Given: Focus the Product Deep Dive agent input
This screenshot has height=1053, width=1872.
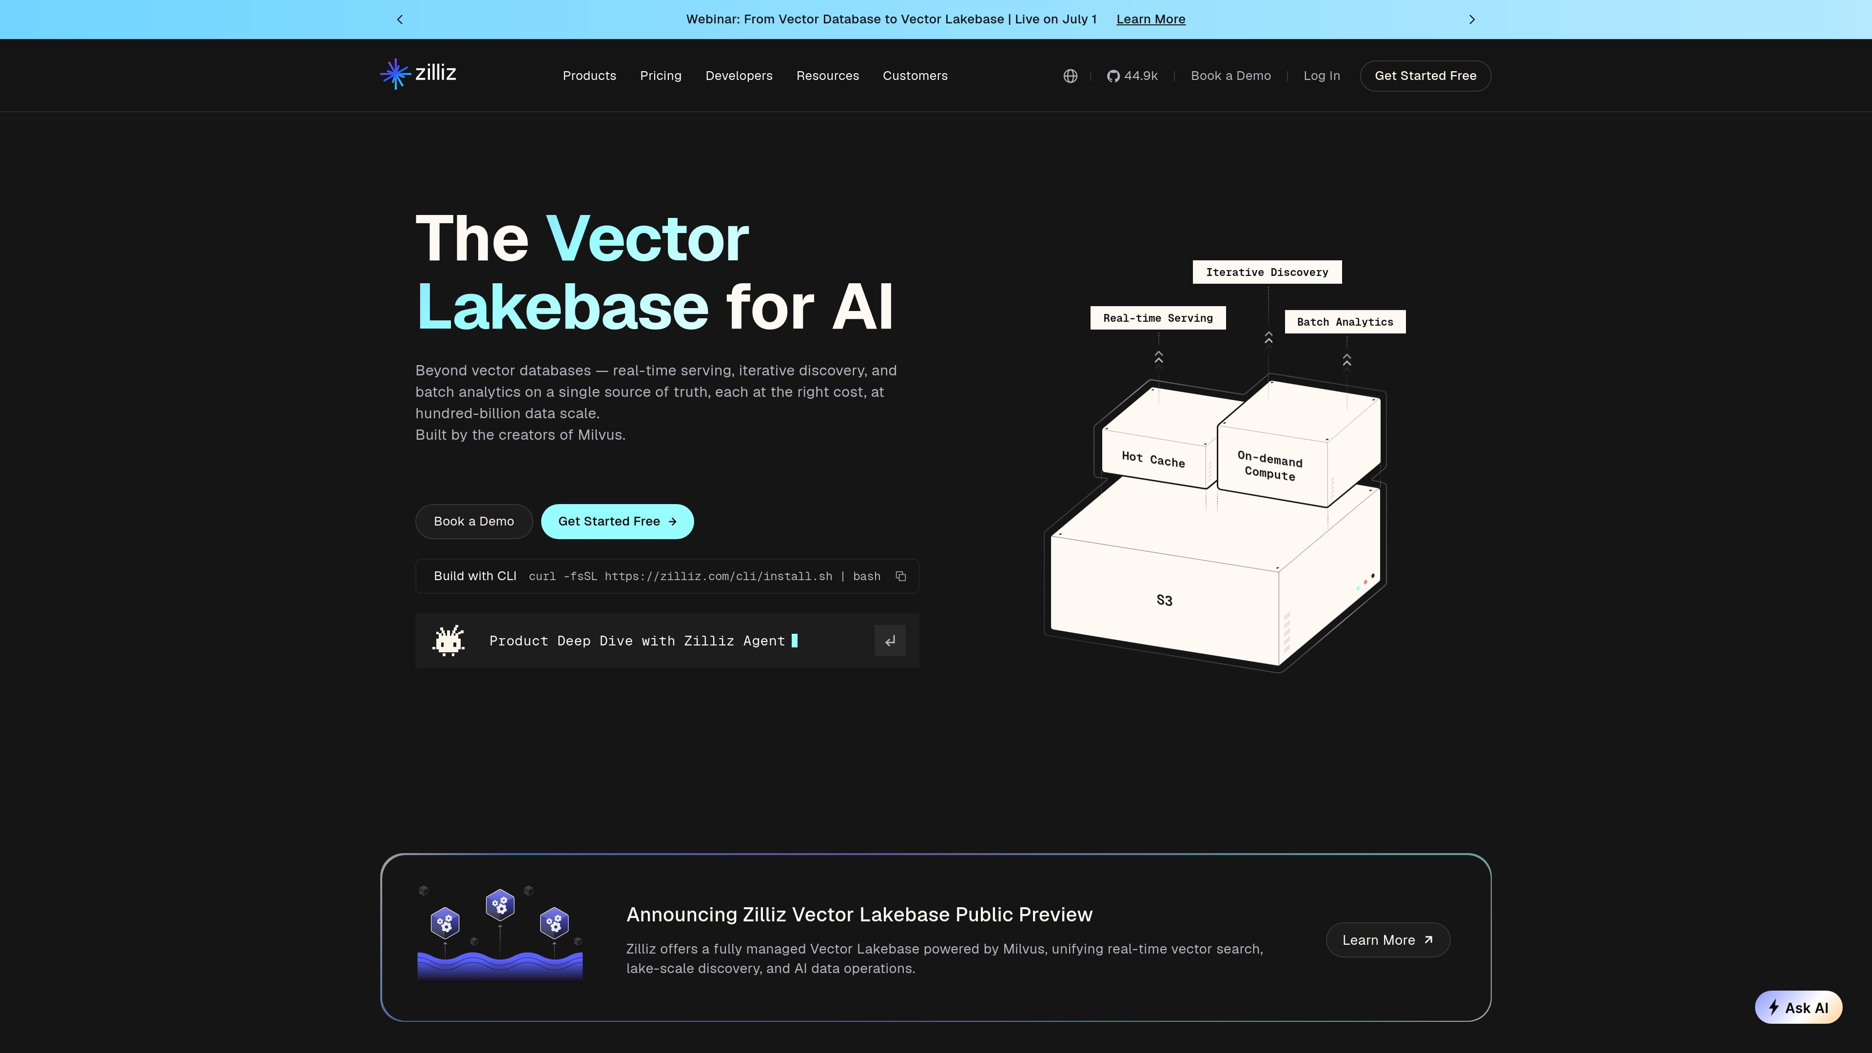Looking at the screenshot, I should 667,641.
